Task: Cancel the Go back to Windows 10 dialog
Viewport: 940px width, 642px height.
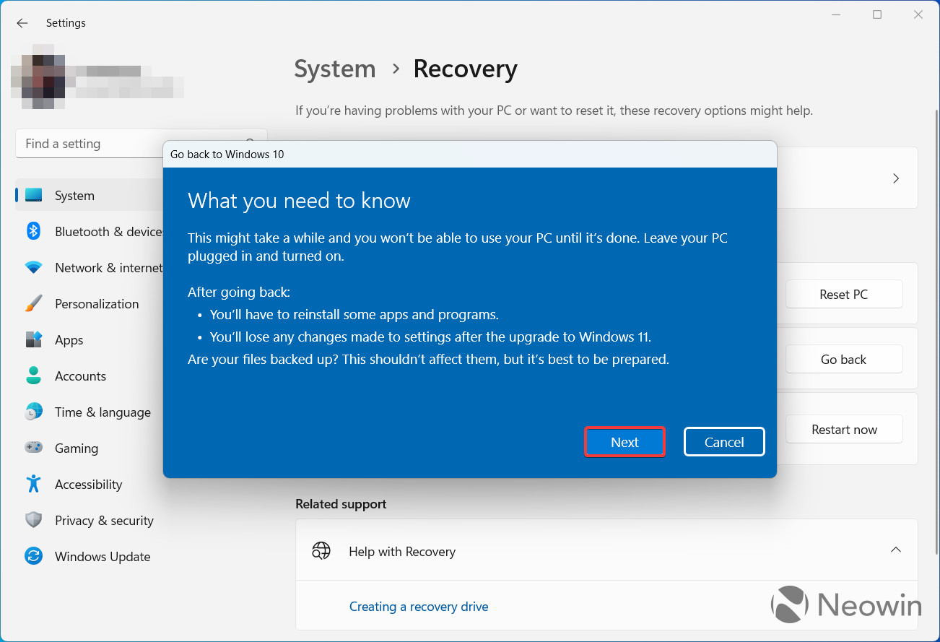Action: point(723,442)
